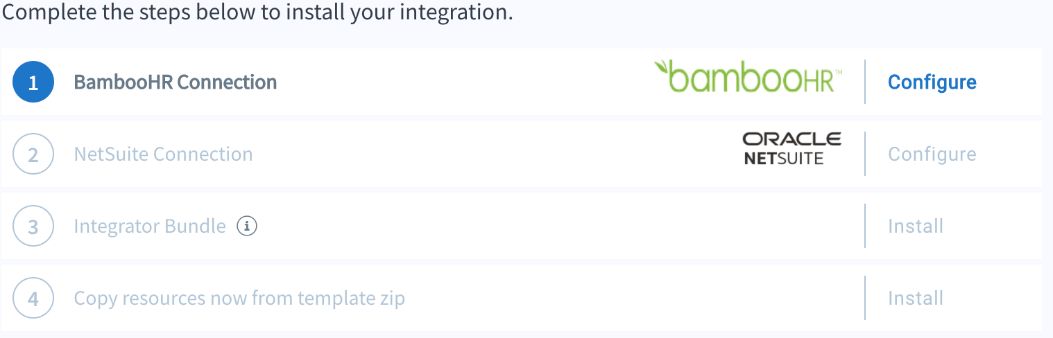Click the Integrator Bundle step label
The image size is (1053, 338).
point(150,226)
